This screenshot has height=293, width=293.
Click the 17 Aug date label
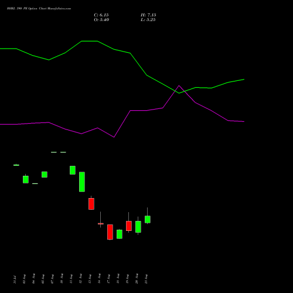tap(108, 279)
